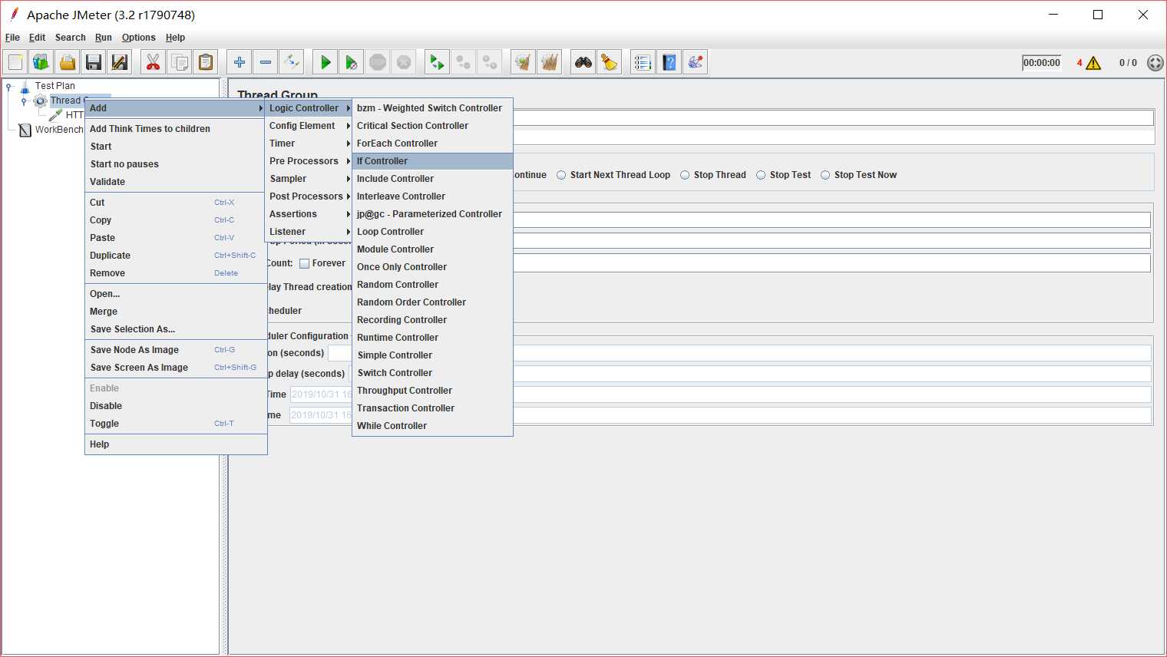Expand the Pre Processors submenu
Image resolution: width=1167 pixels, height=657 pixels.
click(x=309, y=161)
